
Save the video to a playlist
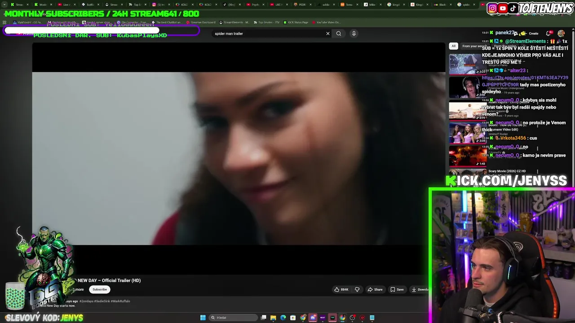(397, 289)
